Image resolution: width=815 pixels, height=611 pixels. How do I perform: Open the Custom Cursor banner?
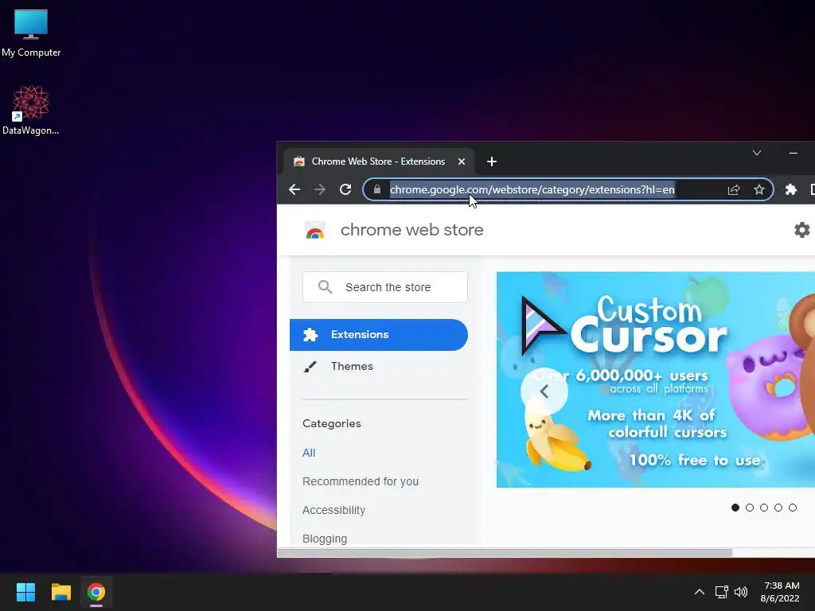click(656, 379)
